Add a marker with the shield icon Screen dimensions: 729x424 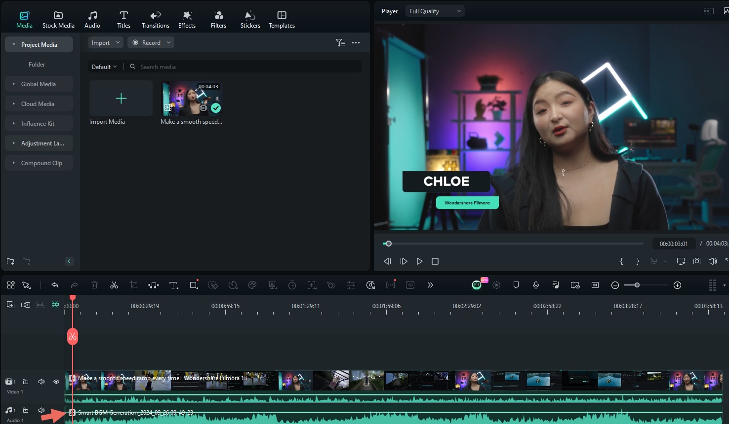point(516,285)
